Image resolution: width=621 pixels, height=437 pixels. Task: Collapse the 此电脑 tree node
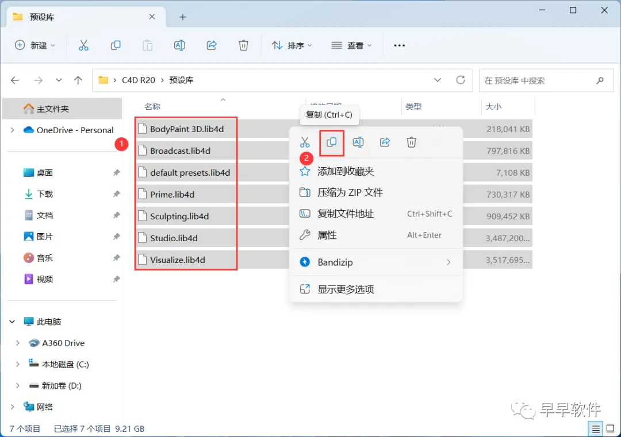tap(12, 322)
